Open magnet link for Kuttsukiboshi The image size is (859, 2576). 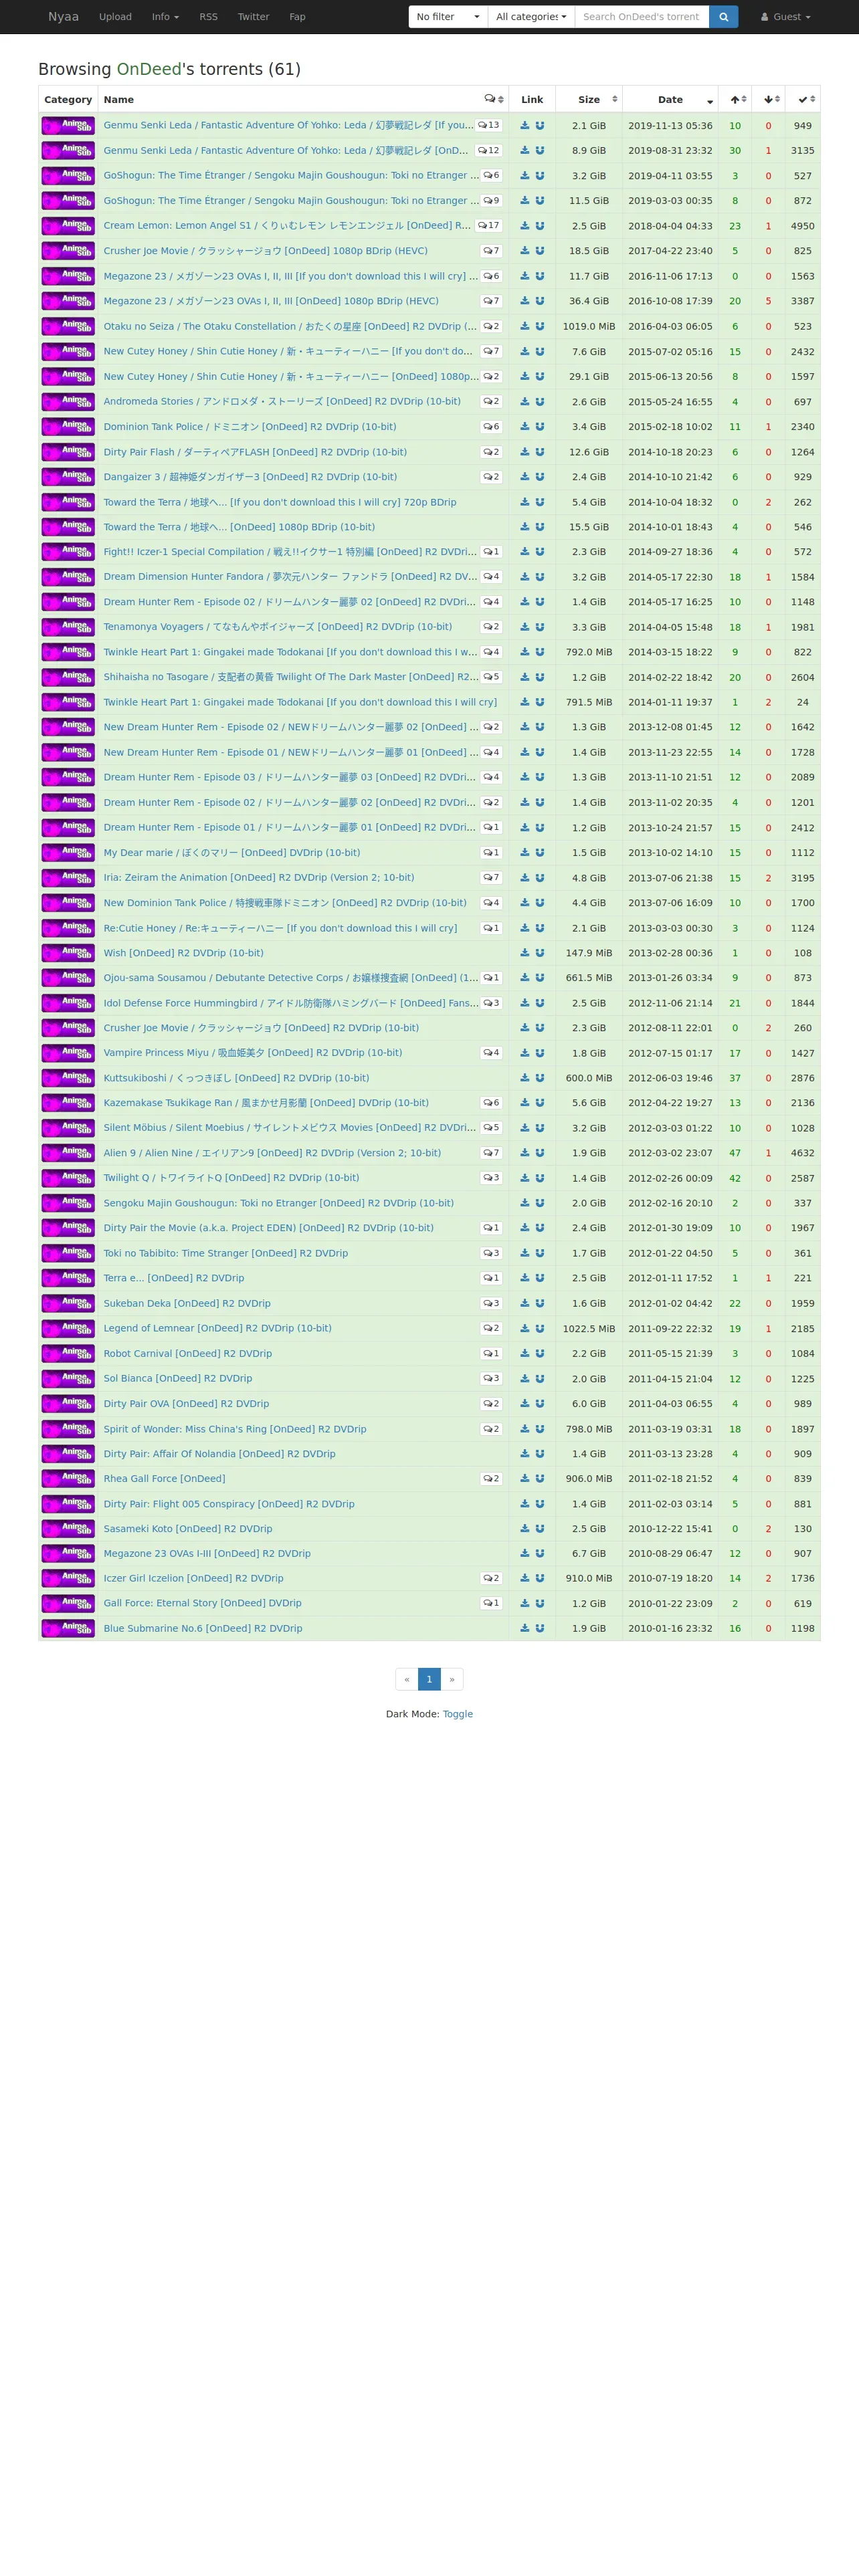[540, 1078]
